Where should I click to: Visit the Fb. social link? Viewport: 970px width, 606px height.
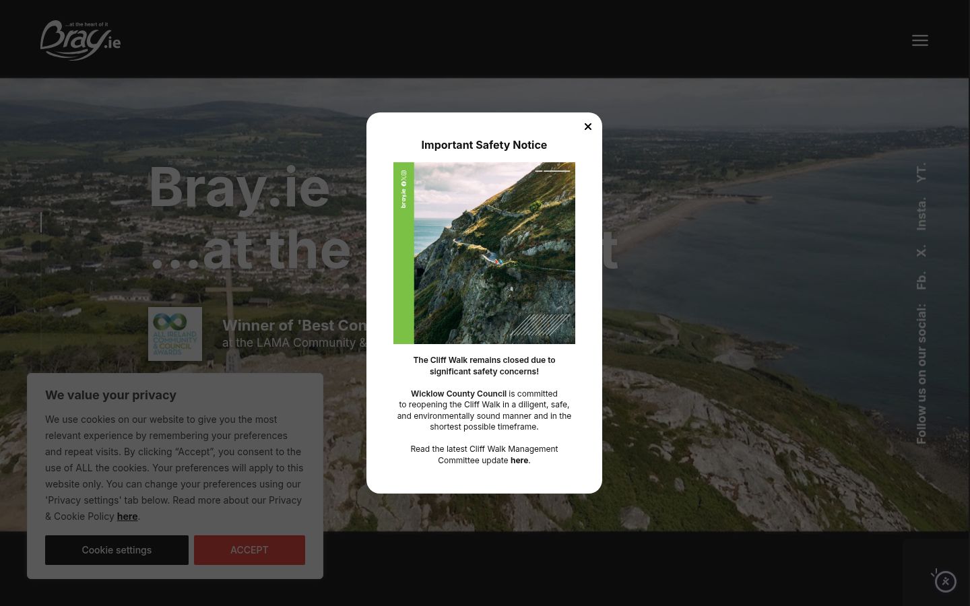point(921,280)
